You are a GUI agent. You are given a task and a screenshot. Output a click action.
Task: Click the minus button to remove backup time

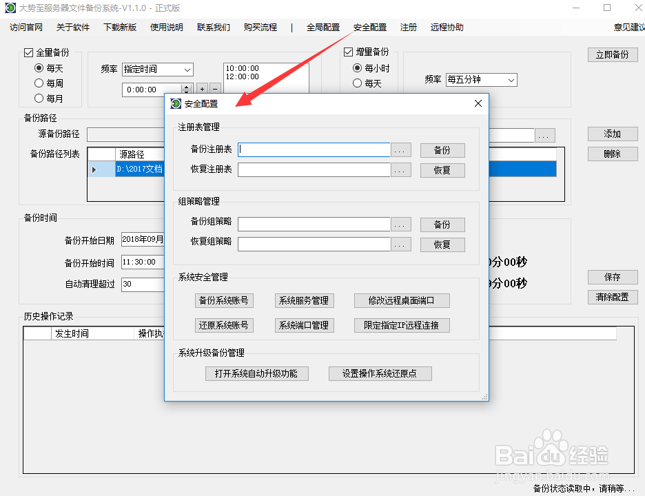coord(215,89)
